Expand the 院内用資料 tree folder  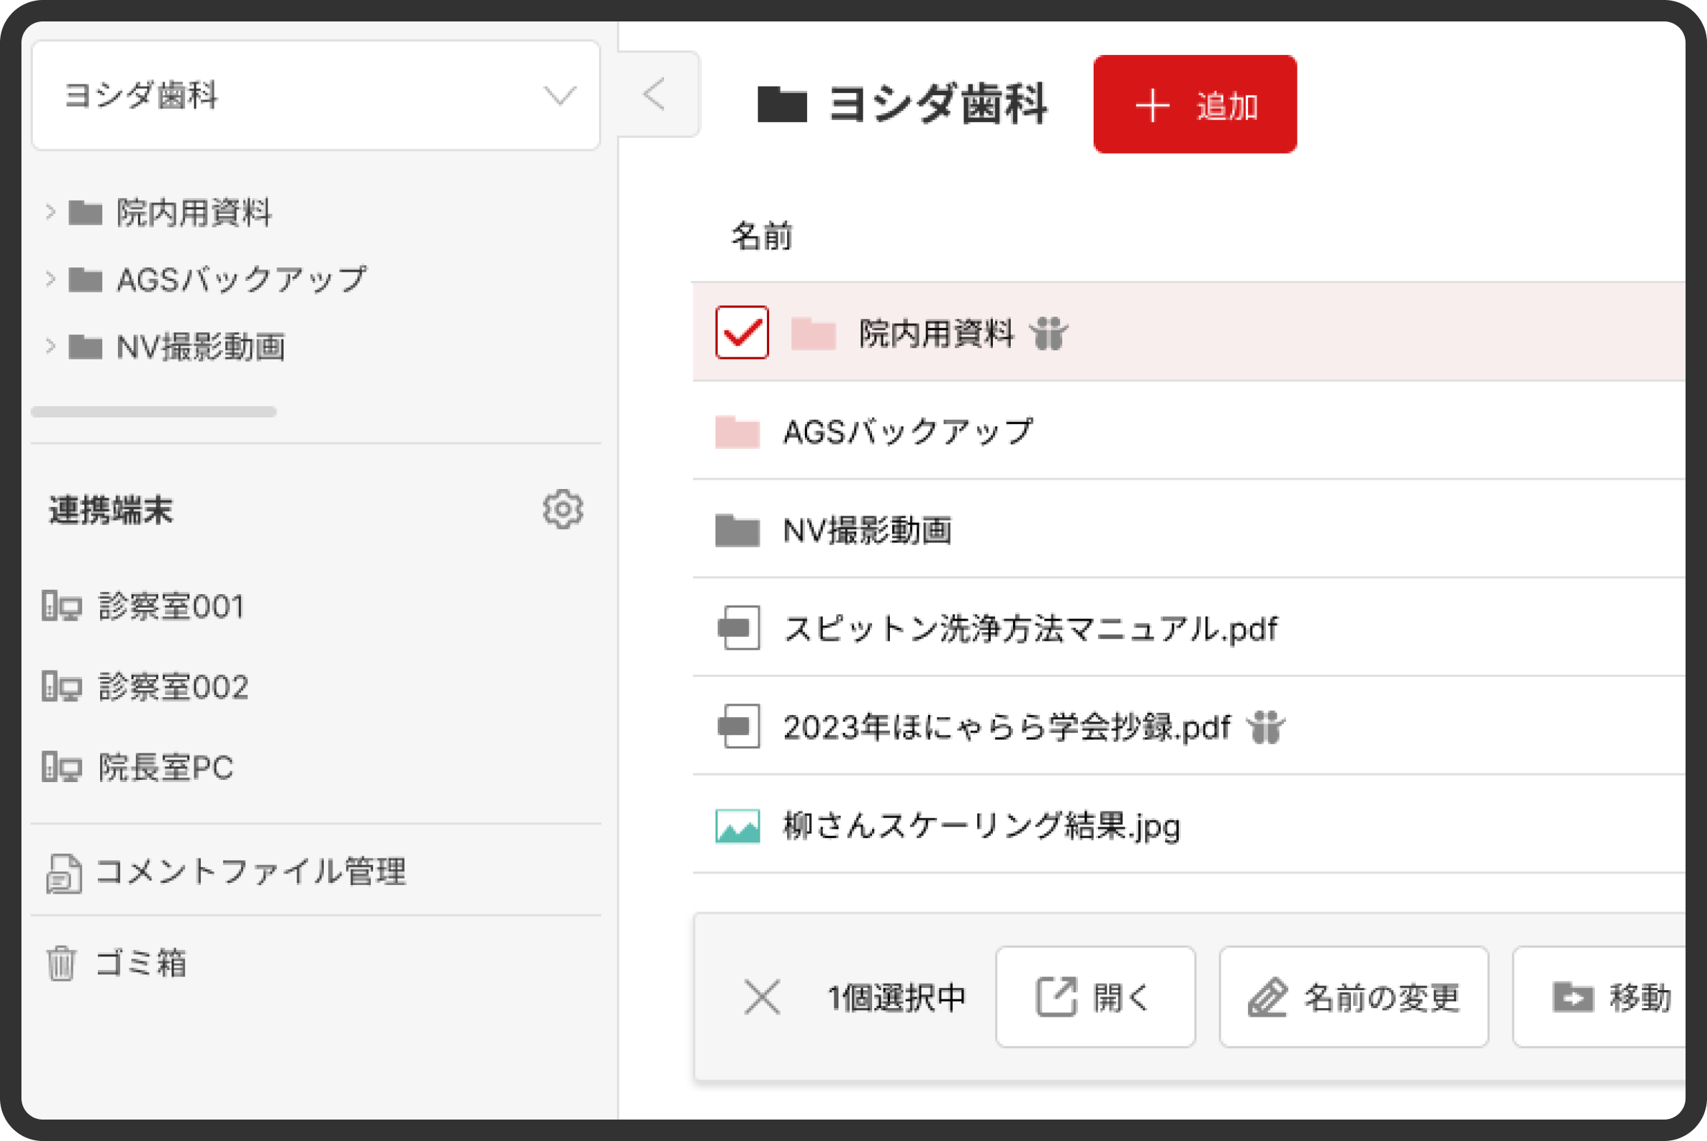pos(50,212)
